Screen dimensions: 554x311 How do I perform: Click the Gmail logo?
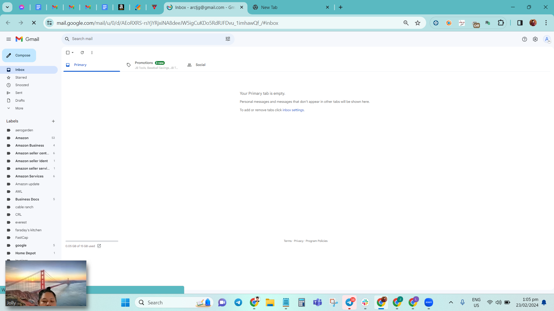pyautogui.click(x=27, y=39)
